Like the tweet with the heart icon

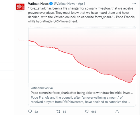(87, 112)
